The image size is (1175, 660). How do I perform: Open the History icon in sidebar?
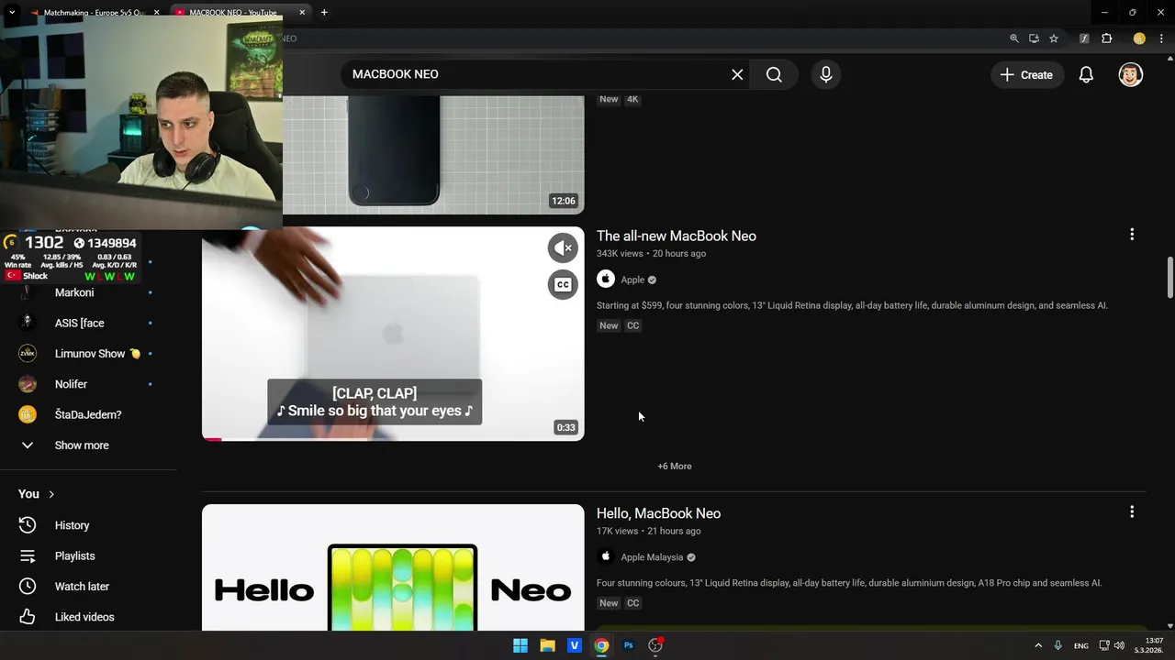[28, 525]
